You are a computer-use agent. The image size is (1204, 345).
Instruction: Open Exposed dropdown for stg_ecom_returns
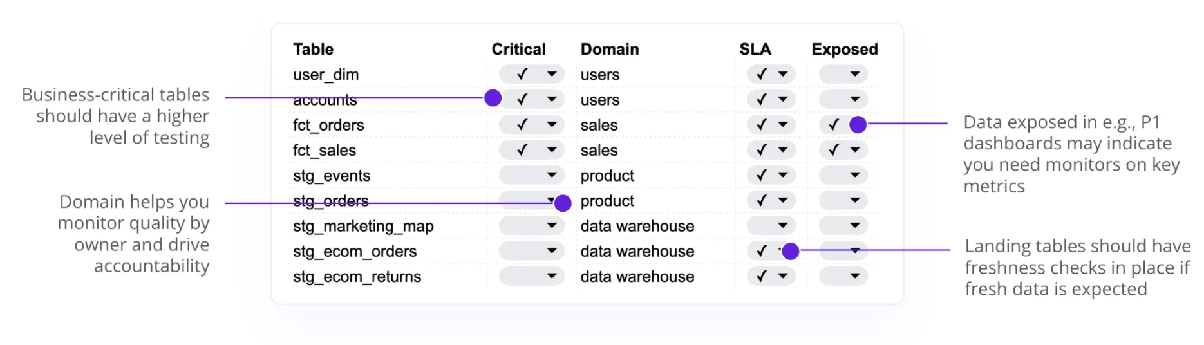tap(855, 276)
